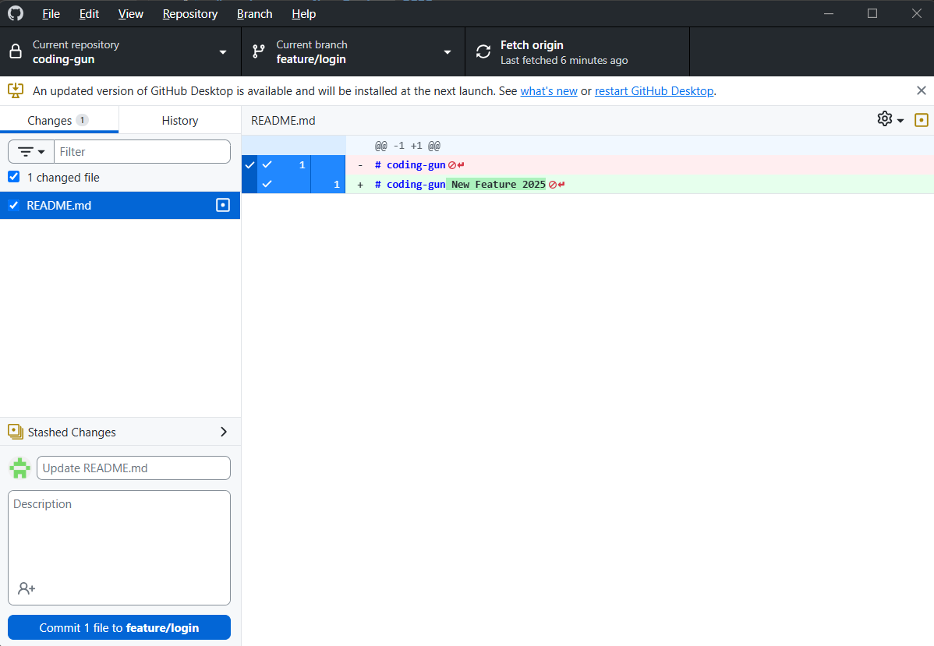This screenshot has width=934, height=646.
Task: Switch to the History tab
Action: (180, 120)
